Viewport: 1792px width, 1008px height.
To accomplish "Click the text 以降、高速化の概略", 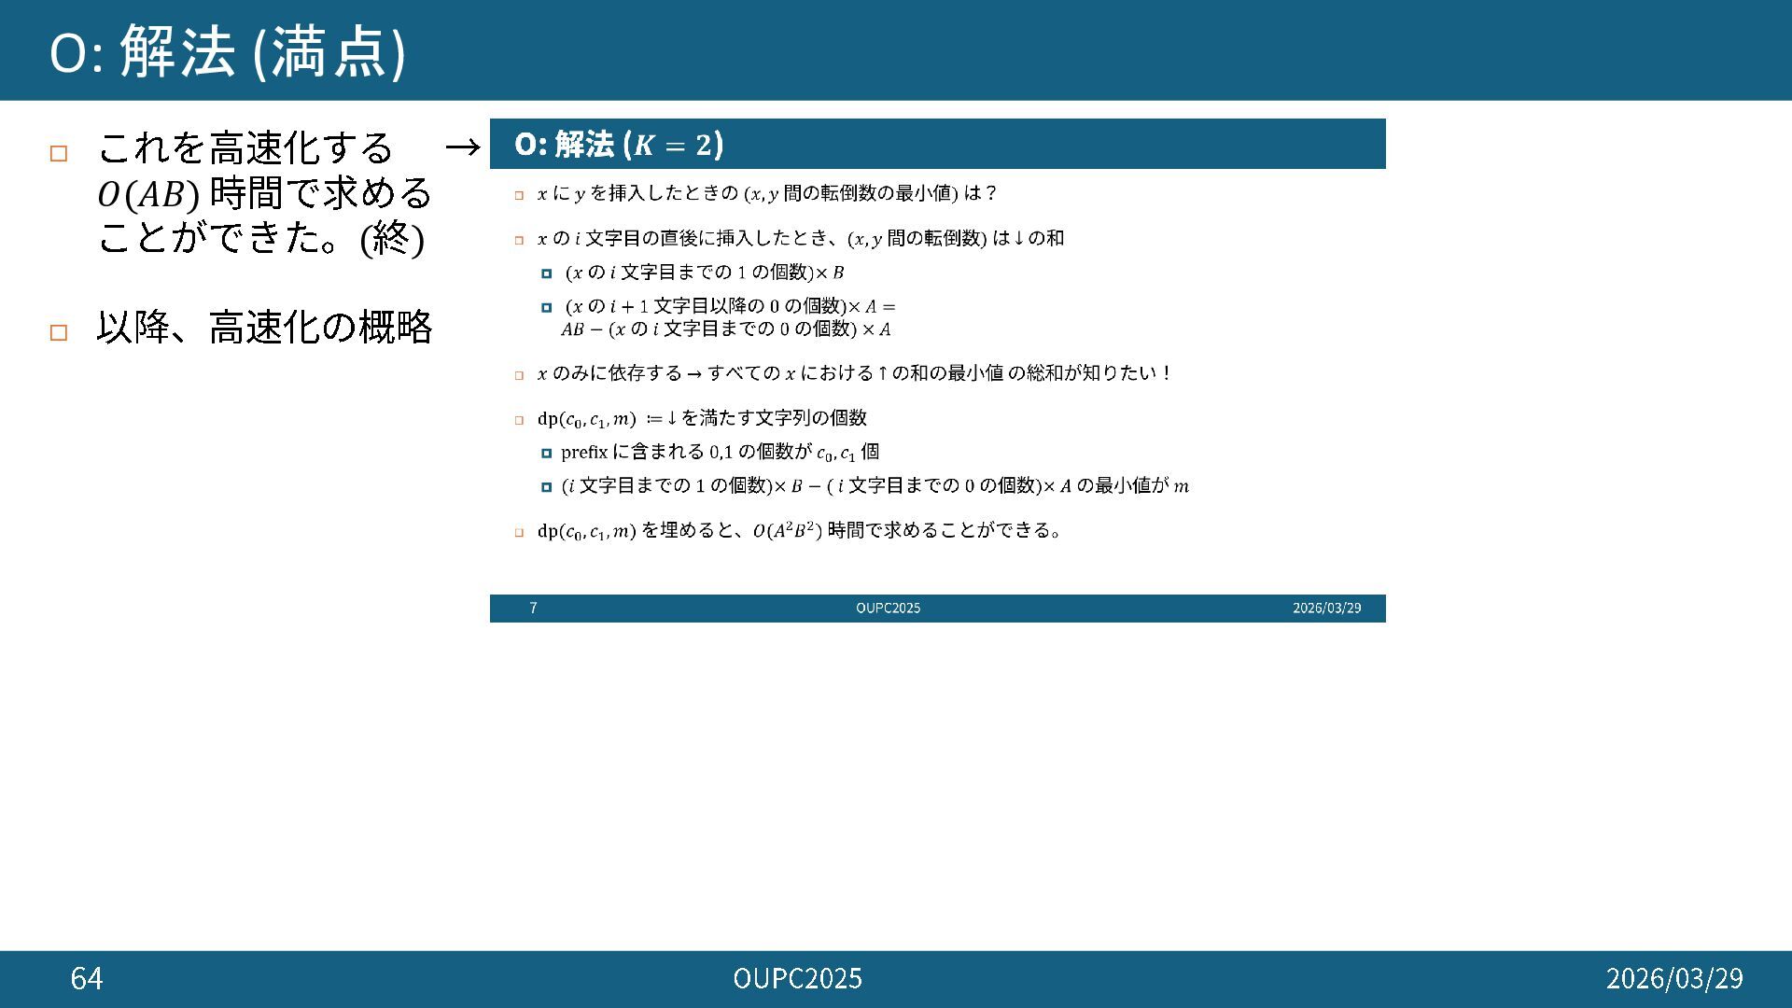I will coord(264,328).
